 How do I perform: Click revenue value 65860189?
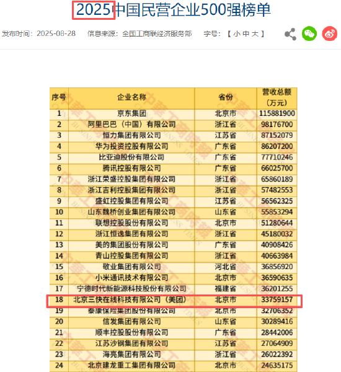point(277,179)
